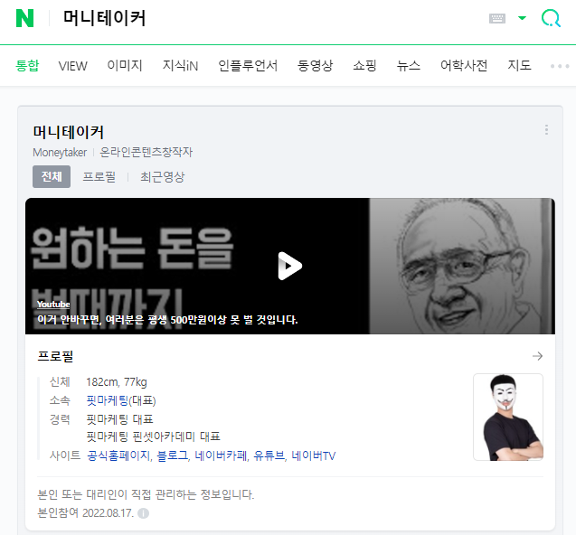576x535 pixels.
Task: Go to the 지식iN tab
Action: 180,66
